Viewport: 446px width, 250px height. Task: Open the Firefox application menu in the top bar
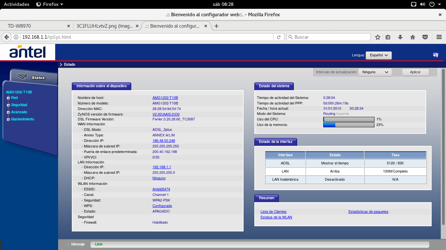coord(50,4)
